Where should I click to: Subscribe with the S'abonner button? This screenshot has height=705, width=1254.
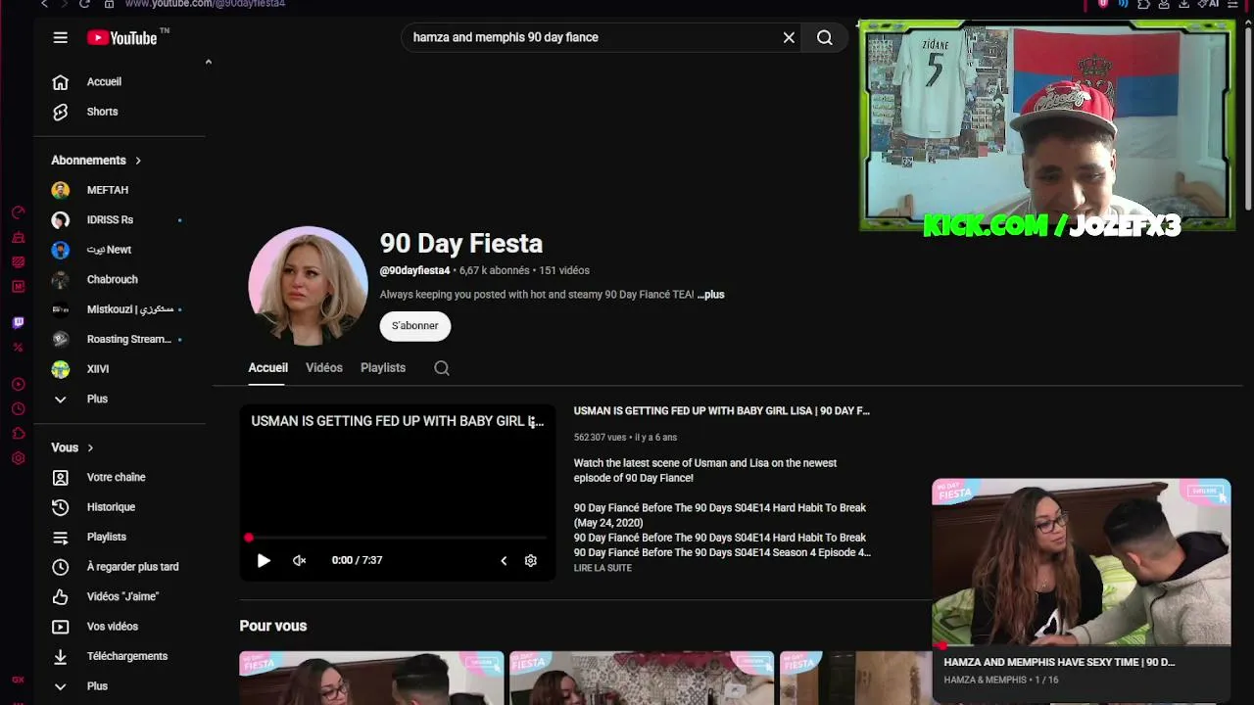click(x=415, y=326)
